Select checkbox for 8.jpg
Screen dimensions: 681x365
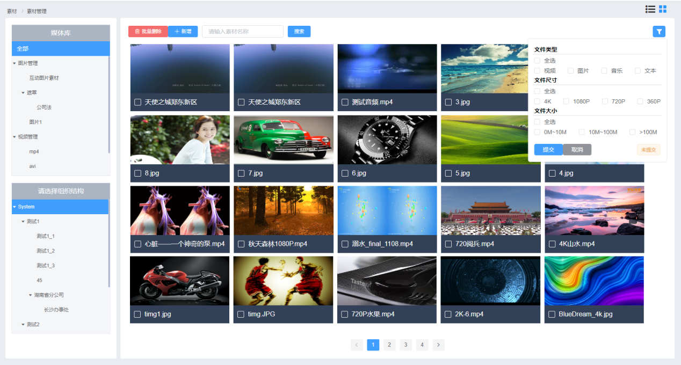[x=137, y=173]
